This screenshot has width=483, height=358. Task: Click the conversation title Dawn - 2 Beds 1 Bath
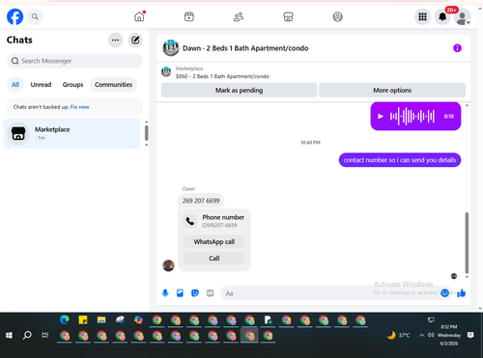click(245, 48)
